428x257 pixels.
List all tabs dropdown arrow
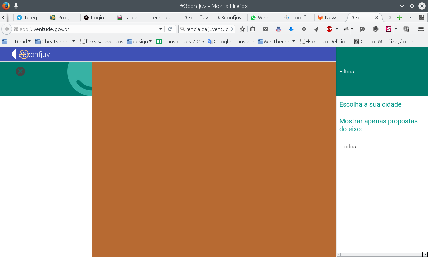click(410, 17)
